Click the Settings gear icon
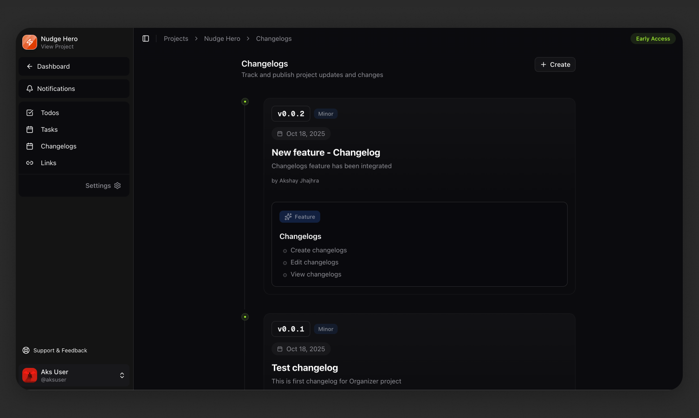The image size is (699, 418). click(x=117, y=186)
